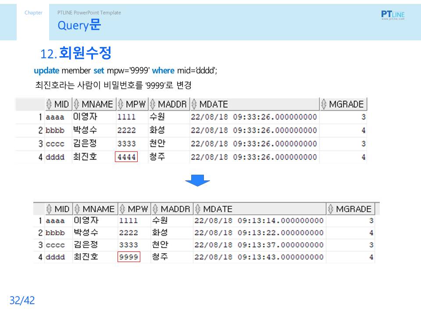Screen dimensions: 421x316
Task: Click 이영자 in the before-update table
Action: click(85, 117)
